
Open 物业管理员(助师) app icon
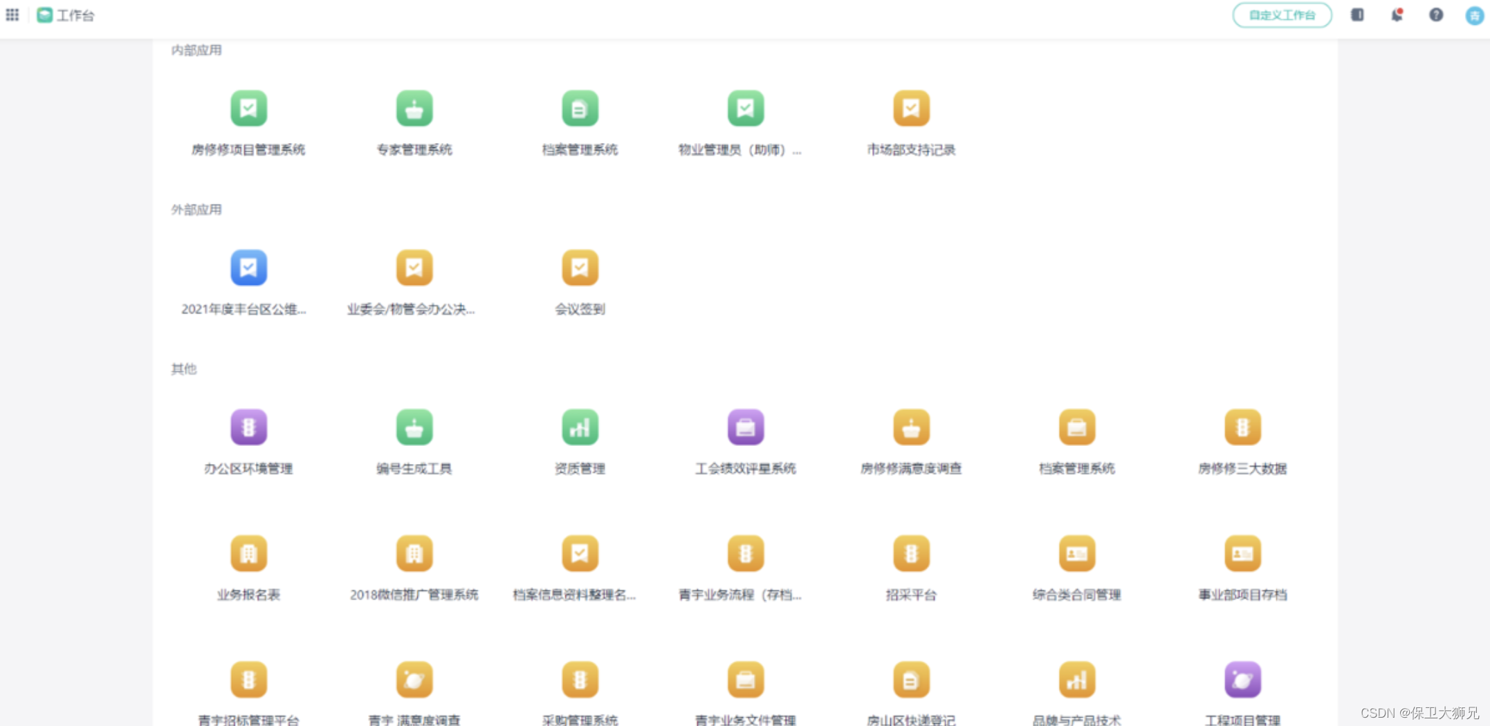tap(746, 109)
